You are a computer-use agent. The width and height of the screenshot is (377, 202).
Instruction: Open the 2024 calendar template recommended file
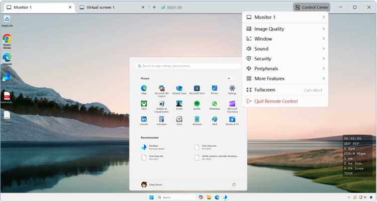tap(217, 157)
